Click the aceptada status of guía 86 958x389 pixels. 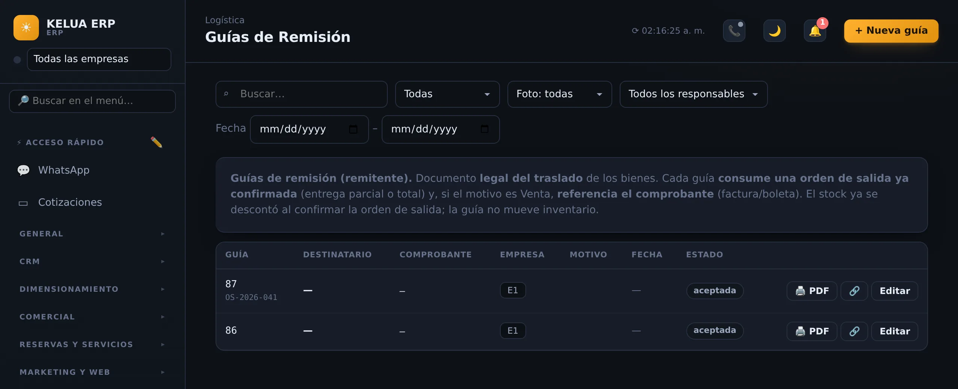pos(715,331)
